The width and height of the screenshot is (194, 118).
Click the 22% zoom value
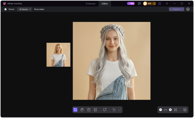[166, 110]
